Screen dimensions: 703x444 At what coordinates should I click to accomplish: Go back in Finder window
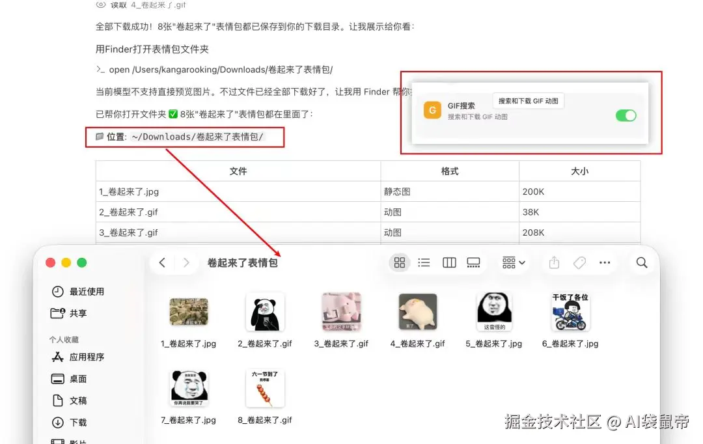[162, 262]
